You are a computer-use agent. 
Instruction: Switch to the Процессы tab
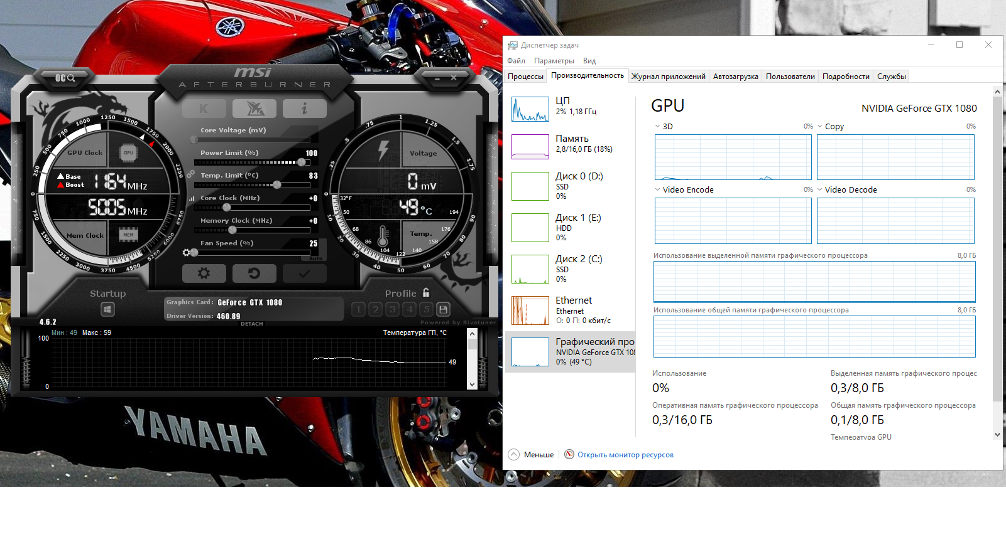[525, 77]
